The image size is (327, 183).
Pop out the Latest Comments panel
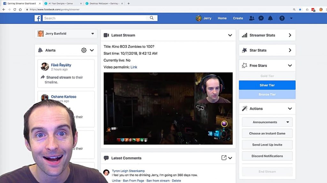224,158
